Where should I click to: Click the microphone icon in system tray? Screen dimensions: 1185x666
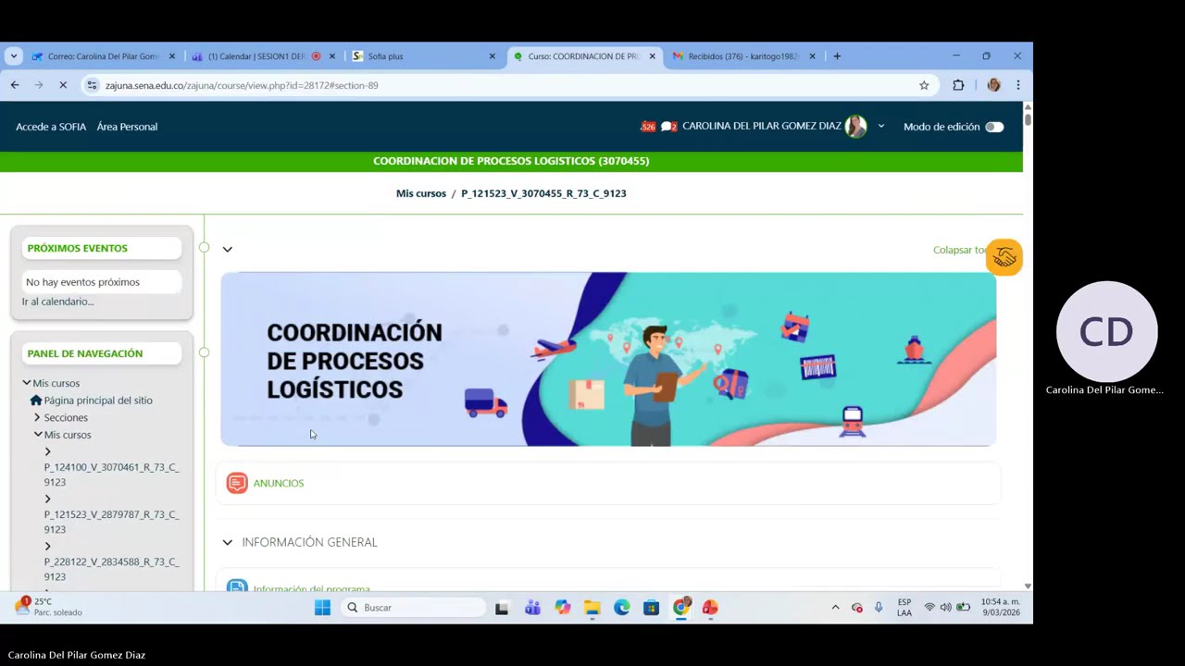879,608
